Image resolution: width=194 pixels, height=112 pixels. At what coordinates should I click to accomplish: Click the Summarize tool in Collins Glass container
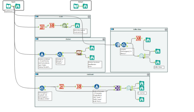click(138, 38)
